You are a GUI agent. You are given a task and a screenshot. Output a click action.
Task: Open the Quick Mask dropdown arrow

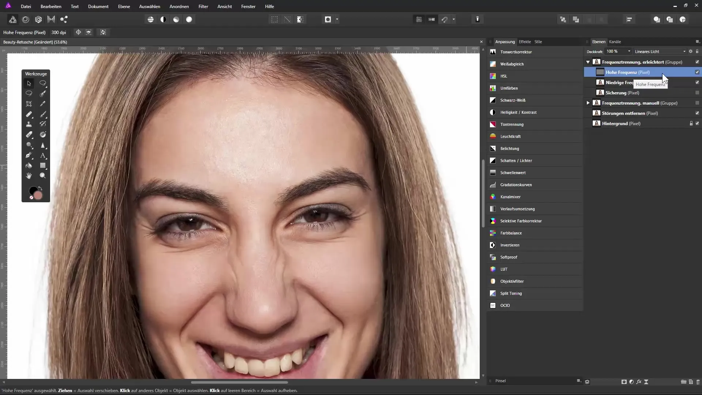pos(337,19)
